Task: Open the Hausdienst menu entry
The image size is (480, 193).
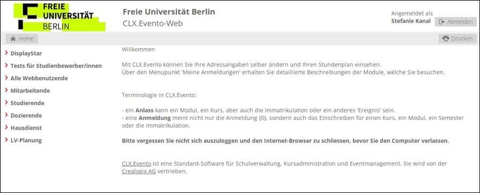Action: 26,128
